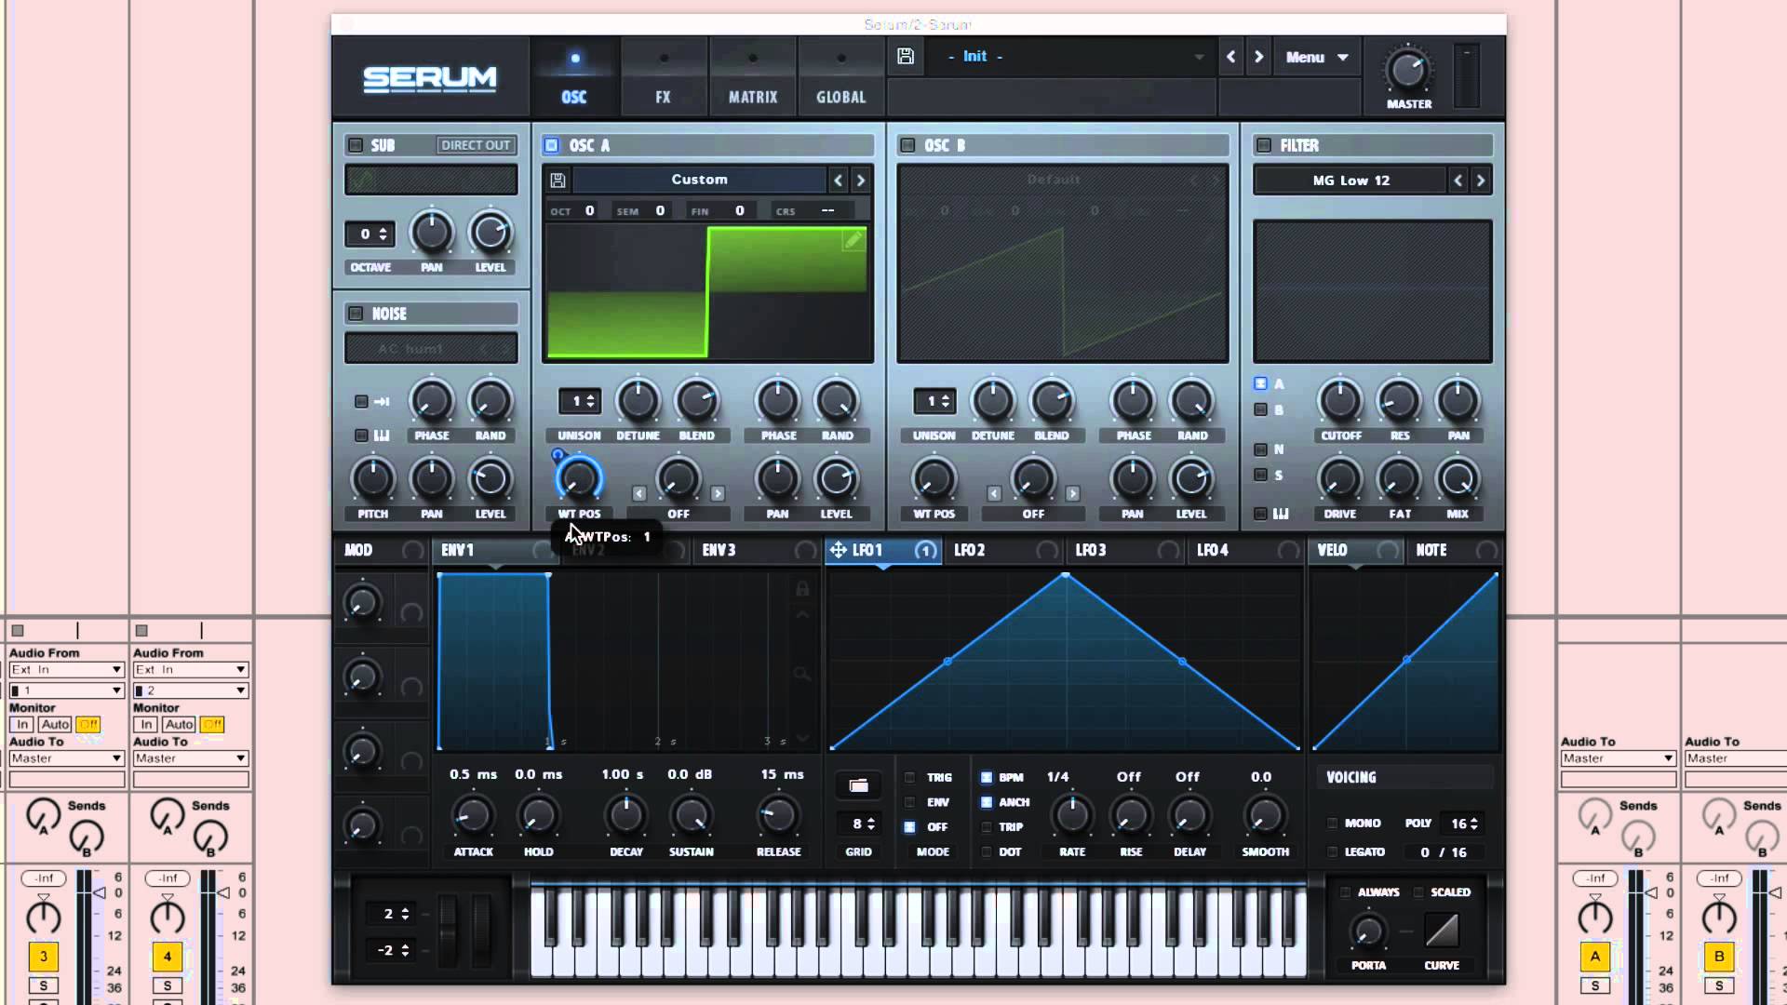This screenshot has height=1005, width=1787.
Task: Toggle filter routing for oscillator B
Action: pyautogui.click(x=1260, y=409)
